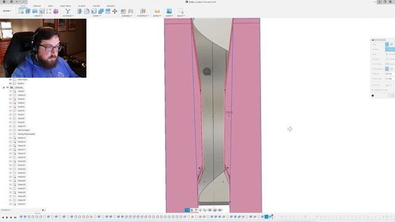This screenshot has height=222, width=395.
Task: Toggle visibility eye for Sketch20
Action: [10, 161]
